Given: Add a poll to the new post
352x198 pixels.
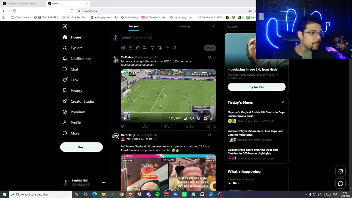Looking at the screenshot, I should pos(145,48).
